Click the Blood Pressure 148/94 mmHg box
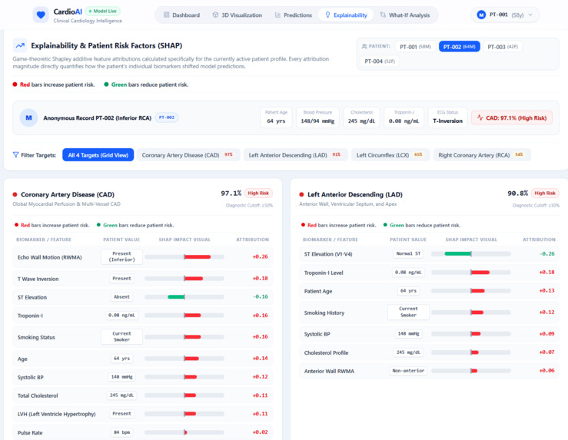 317,117
